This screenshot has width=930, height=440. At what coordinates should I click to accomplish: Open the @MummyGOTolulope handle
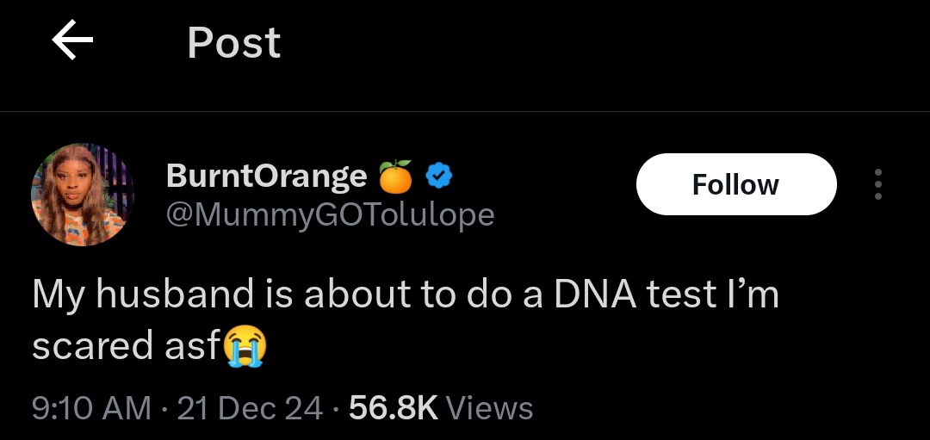(330, 214)
